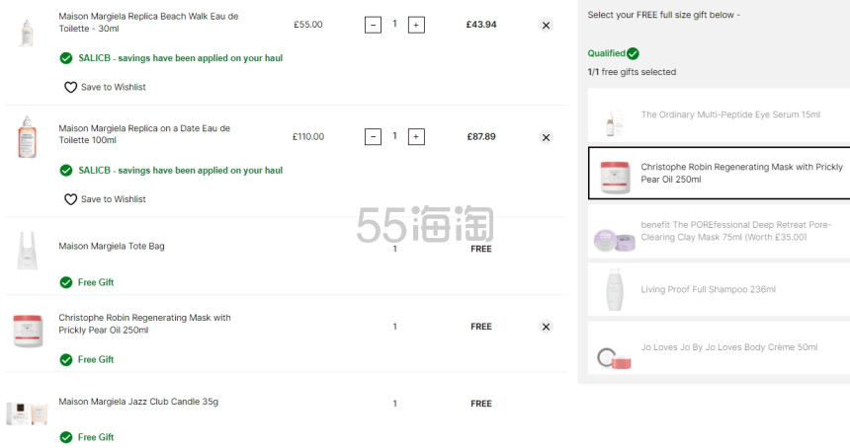The image size is (850, 448).
Task: Decrease quantity of Beach Walk 30ml
Action: pyautogui.click(x=373, y=25)
